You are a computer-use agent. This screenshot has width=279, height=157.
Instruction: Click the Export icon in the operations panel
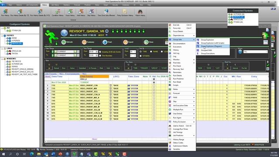[x=126, y=42]
